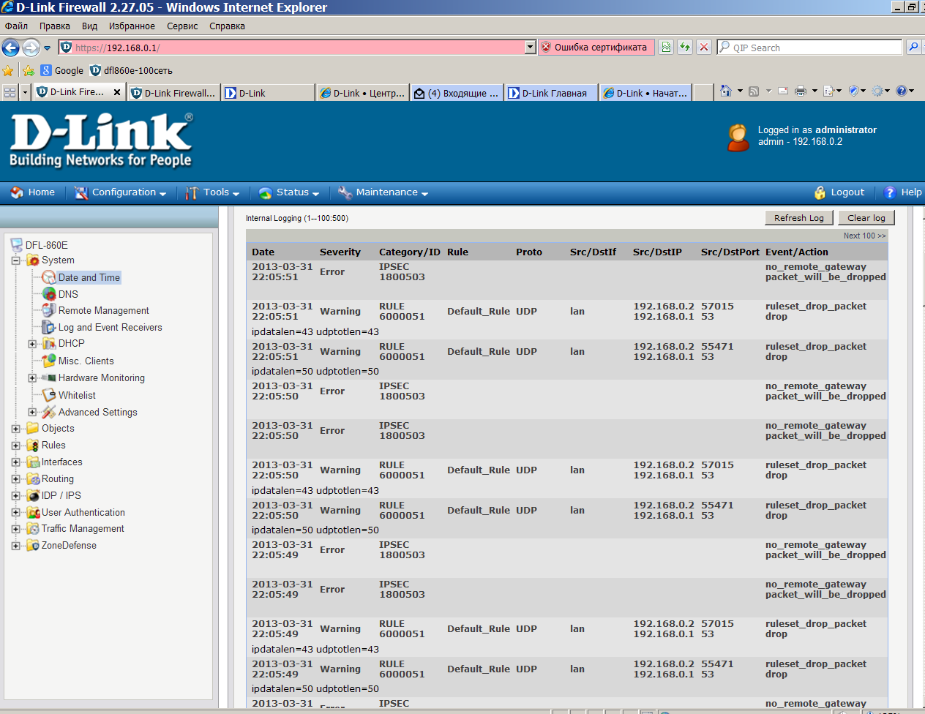Open the Сервис menu
The image size is (925, 714).
click(x=182, y=26)
